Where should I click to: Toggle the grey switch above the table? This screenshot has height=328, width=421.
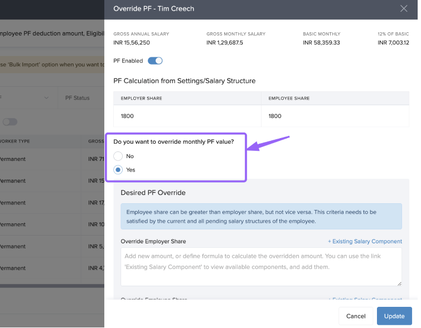[9, 122]
